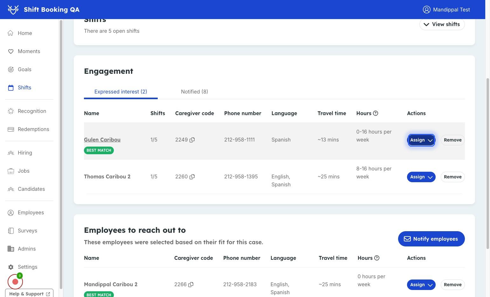Remove Thomas Caribou 2 from interest list
The image size is (490, 297).
tap(452, 177)
